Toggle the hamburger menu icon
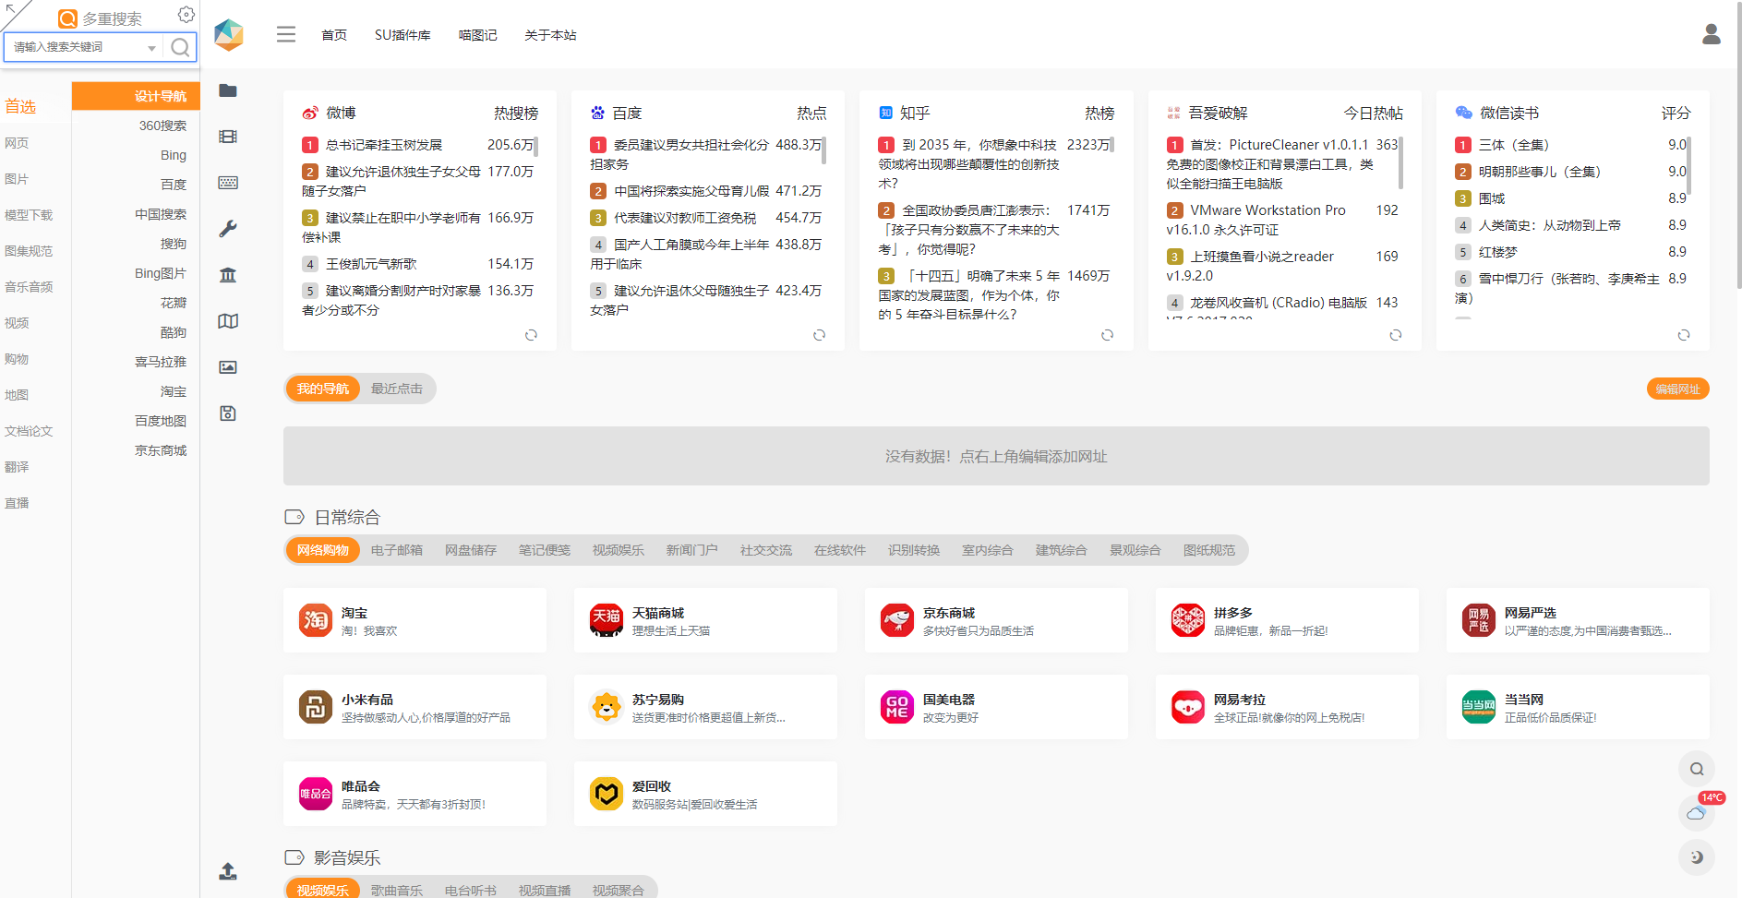 [x=286, y=35]
